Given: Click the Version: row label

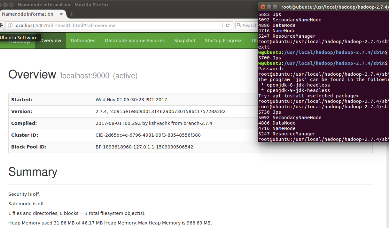Looking at the screenshot, I should pos(22,111).
